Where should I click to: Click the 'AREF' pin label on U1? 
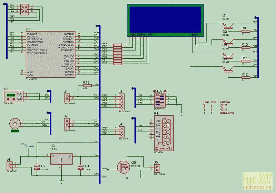tap(30, 72)
